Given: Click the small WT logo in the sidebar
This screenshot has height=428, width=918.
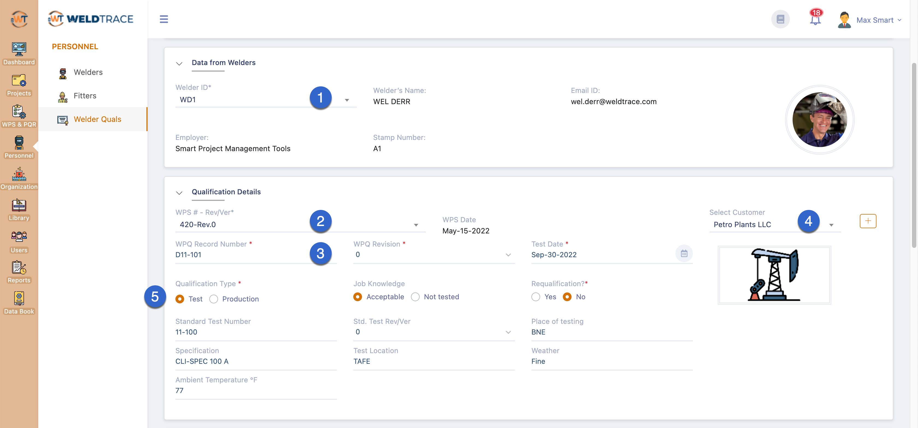Looking at the screenshot, I should pos(19,19).
